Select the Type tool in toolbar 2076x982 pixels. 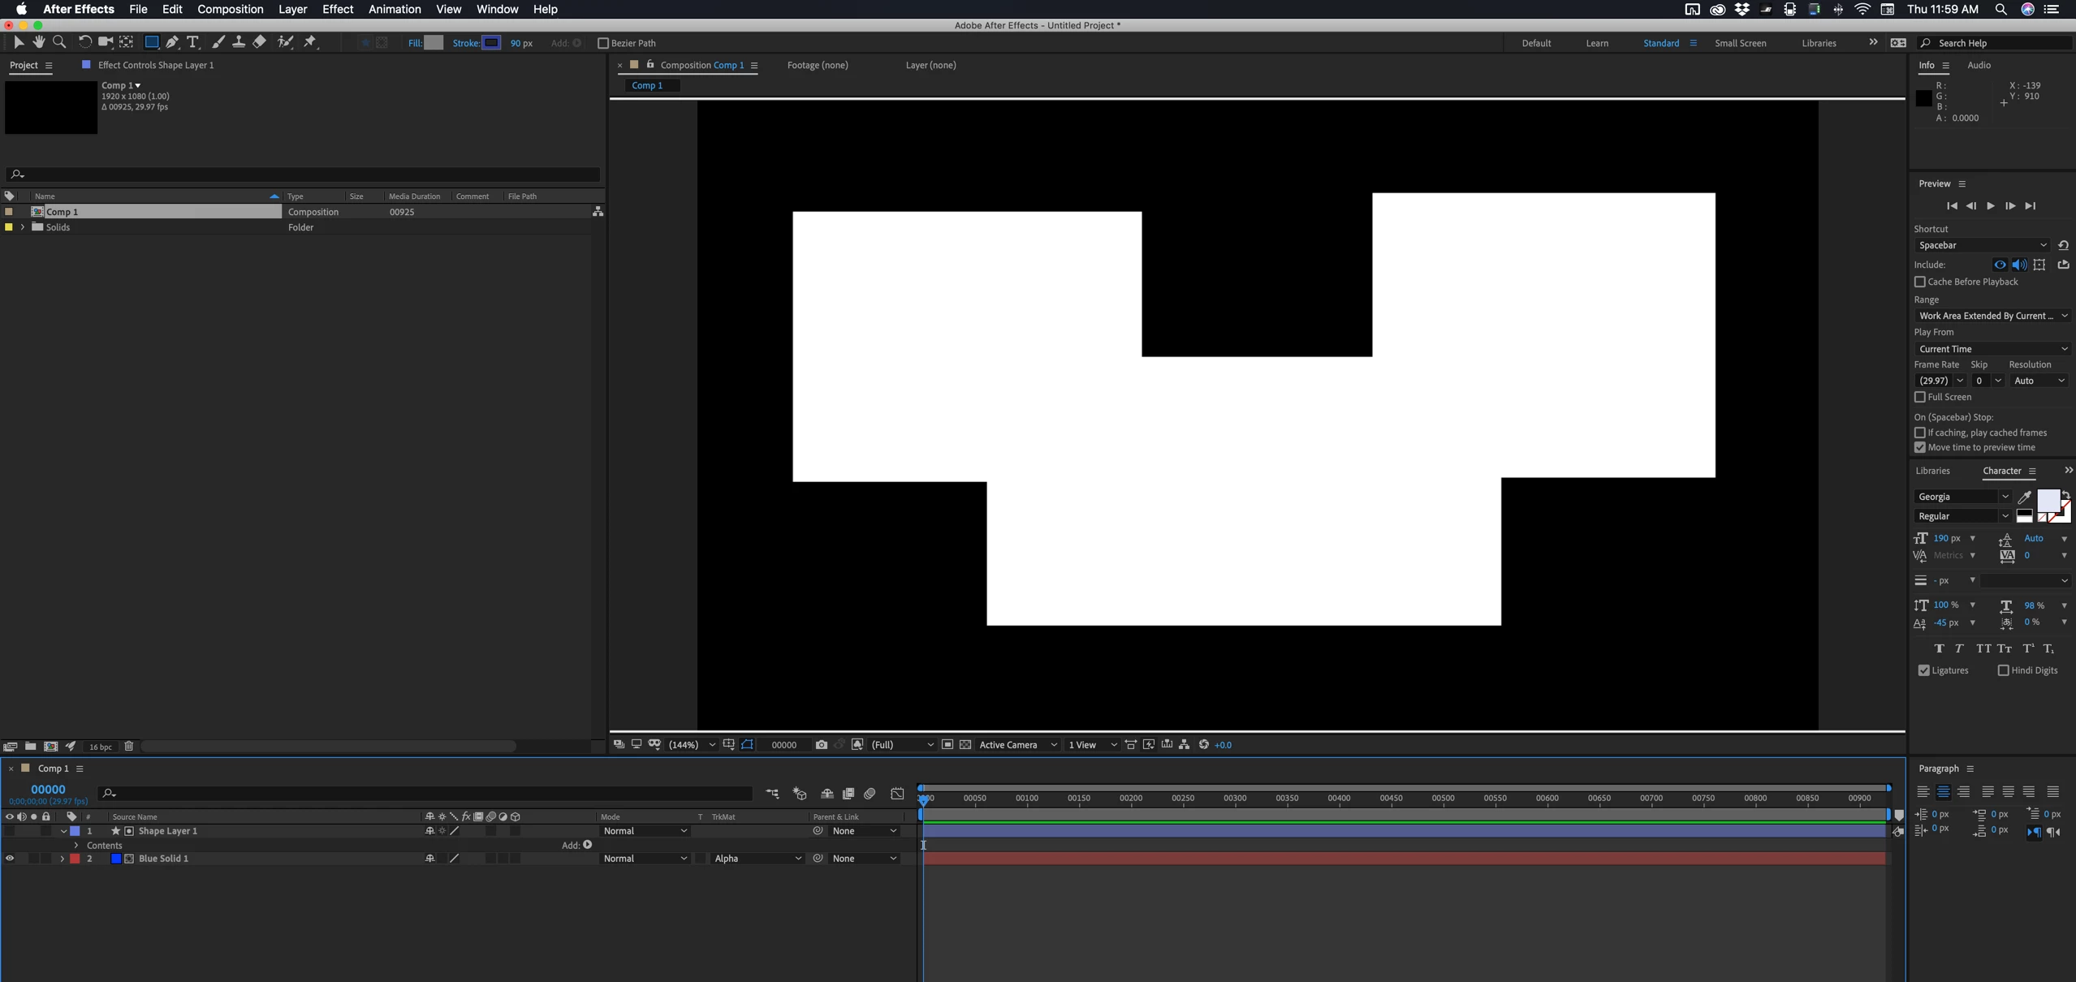tap(192, 42)
